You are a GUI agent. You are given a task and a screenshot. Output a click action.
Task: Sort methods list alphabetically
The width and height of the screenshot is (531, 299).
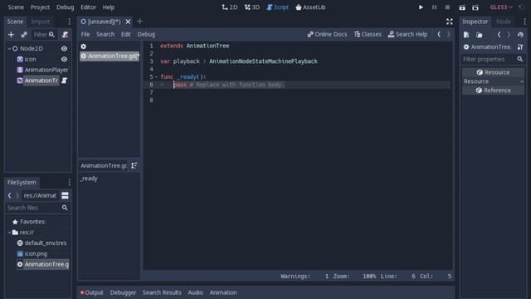pyautogui.click(x=134, y=166)
